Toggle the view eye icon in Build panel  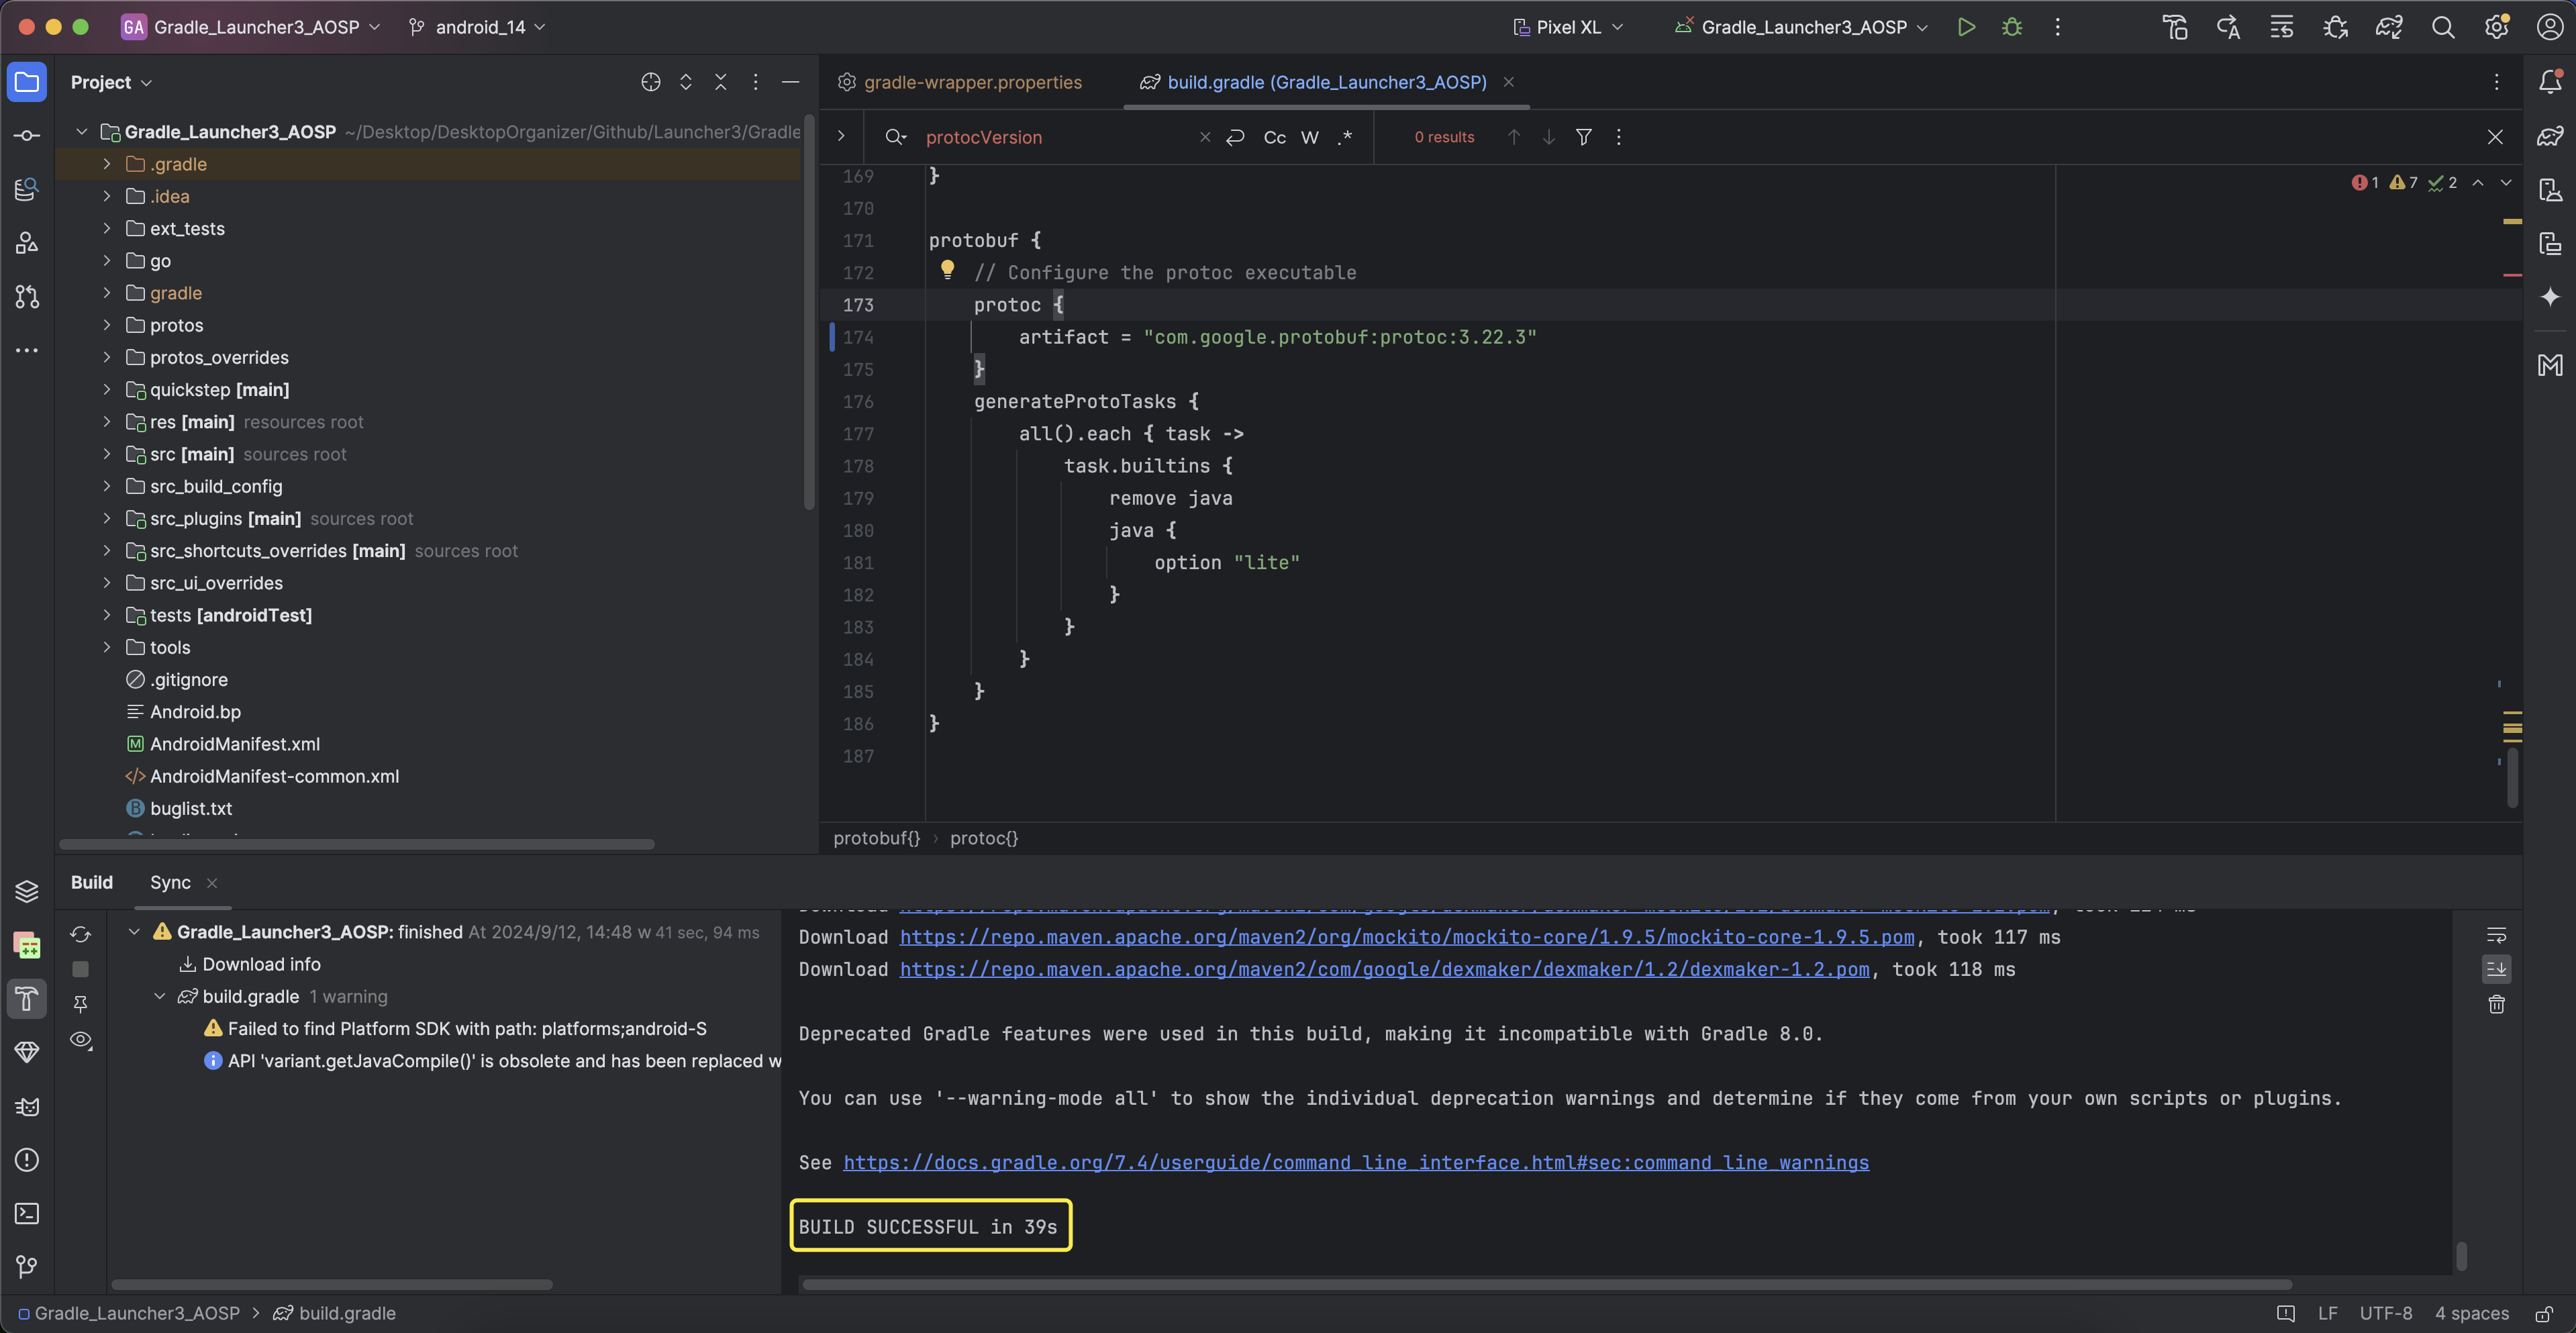(81, 1040)
